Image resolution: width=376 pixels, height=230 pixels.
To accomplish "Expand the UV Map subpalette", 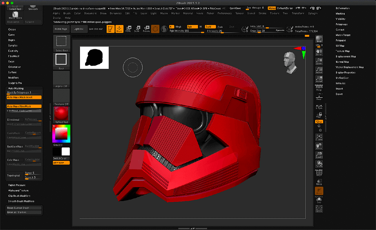I will tap(340, 46).
